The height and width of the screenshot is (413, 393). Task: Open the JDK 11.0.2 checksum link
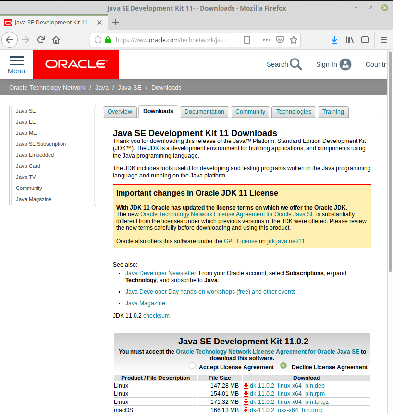pyautogui.click(x=157, y=316)
